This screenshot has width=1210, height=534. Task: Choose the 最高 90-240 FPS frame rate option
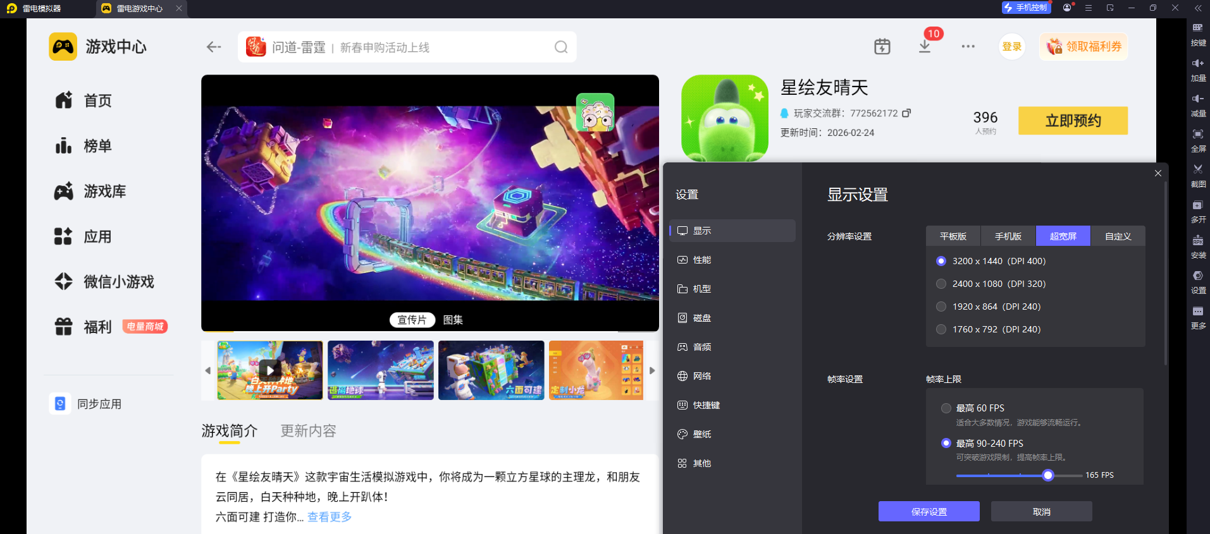click(946, 443)
